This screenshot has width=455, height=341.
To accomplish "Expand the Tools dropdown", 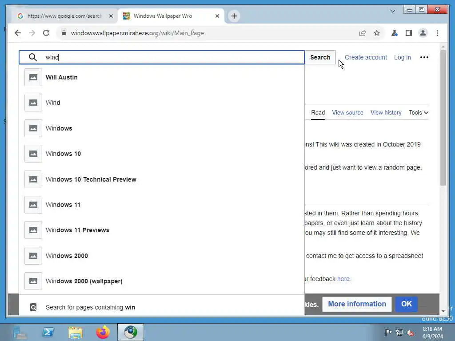I will (x=418, y=112).
